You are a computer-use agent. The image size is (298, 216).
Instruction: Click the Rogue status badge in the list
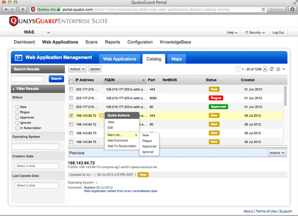tap(216, 98)
